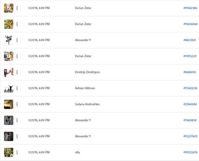Open the options menu for the Dmitrijs Dmitrijevs row

17,72
